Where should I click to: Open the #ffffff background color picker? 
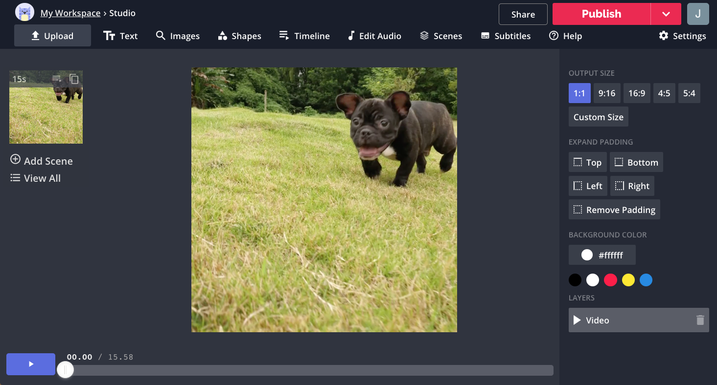click(x=602, y=255)
